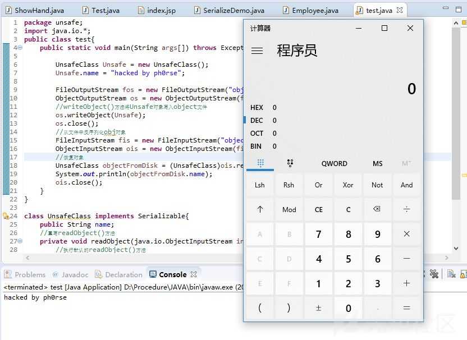Open the Test.java editor tab
467x340 pixels.
101,11
